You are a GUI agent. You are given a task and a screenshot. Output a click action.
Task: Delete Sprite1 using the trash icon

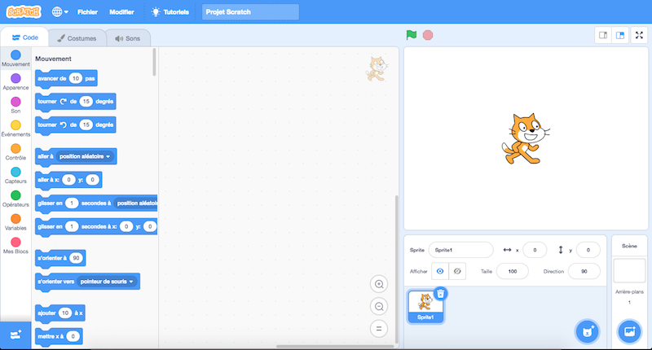tap(440, 293)
